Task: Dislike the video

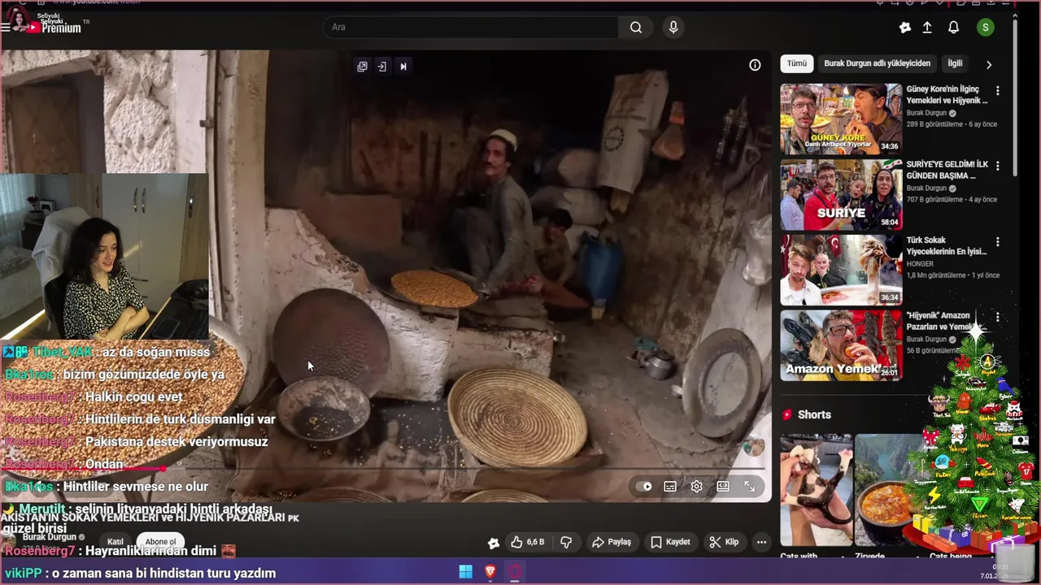Action: 567,542
